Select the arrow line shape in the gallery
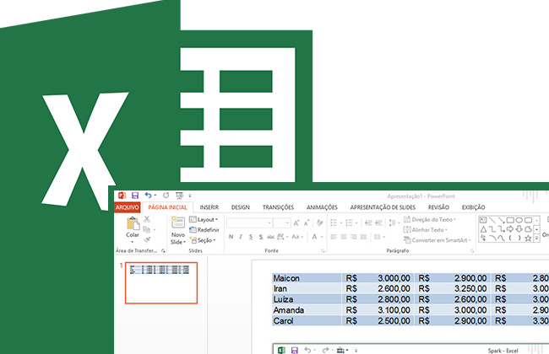 click(502, 220)
